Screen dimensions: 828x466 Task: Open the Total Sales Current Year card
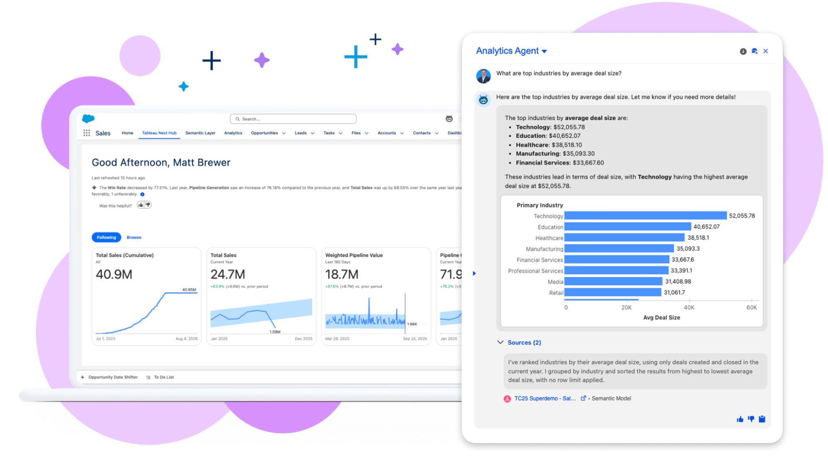pos(261,297)
